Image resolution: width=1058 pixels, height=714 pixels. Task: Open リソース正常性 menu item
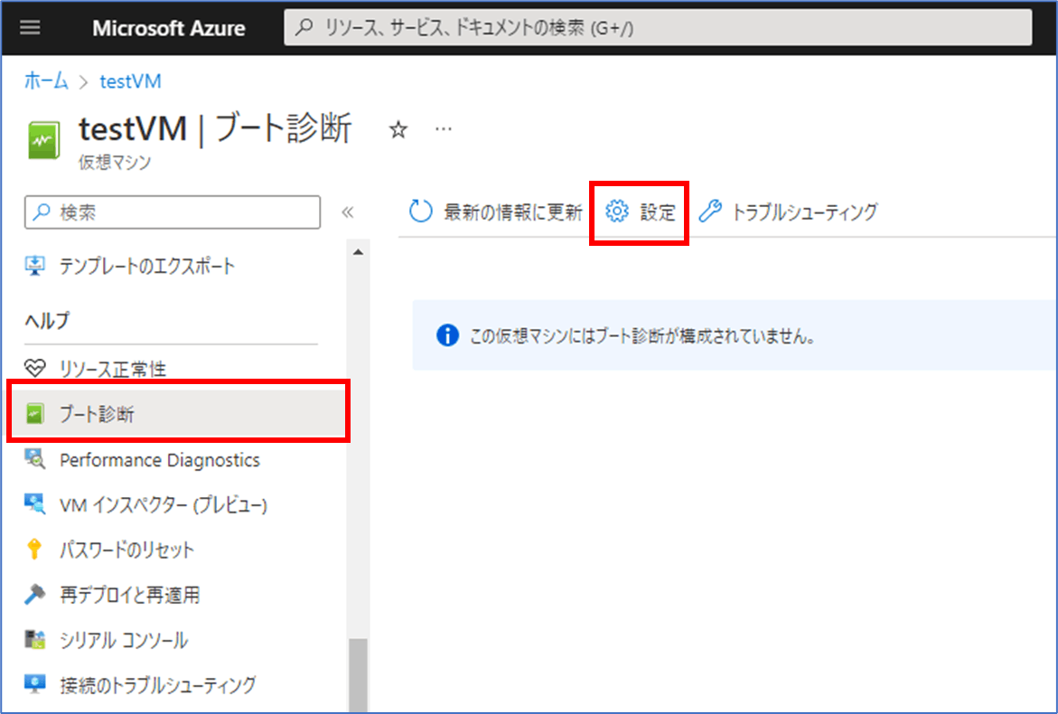113,369
